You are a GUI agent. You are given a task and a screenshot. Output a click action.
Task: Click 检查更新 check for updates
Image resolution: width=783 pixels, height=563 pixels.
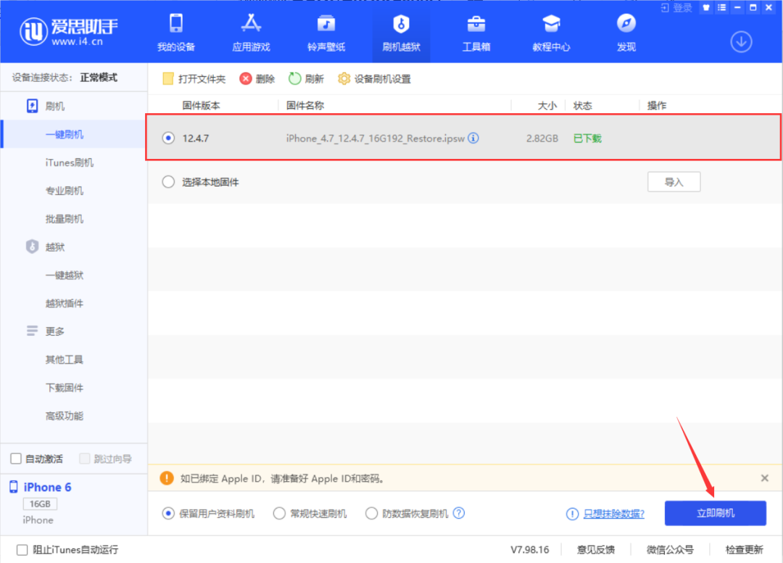click(x=744, y=549)
